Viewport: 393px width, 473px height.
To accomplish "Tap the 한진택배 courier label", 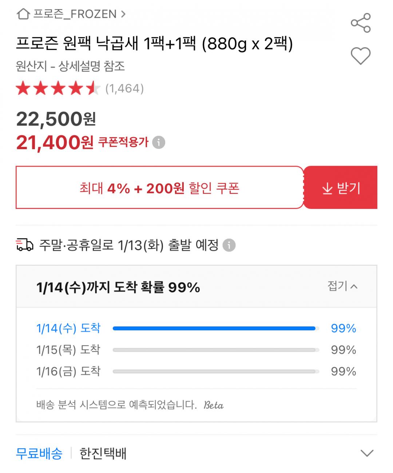I will tap(103, 453).
